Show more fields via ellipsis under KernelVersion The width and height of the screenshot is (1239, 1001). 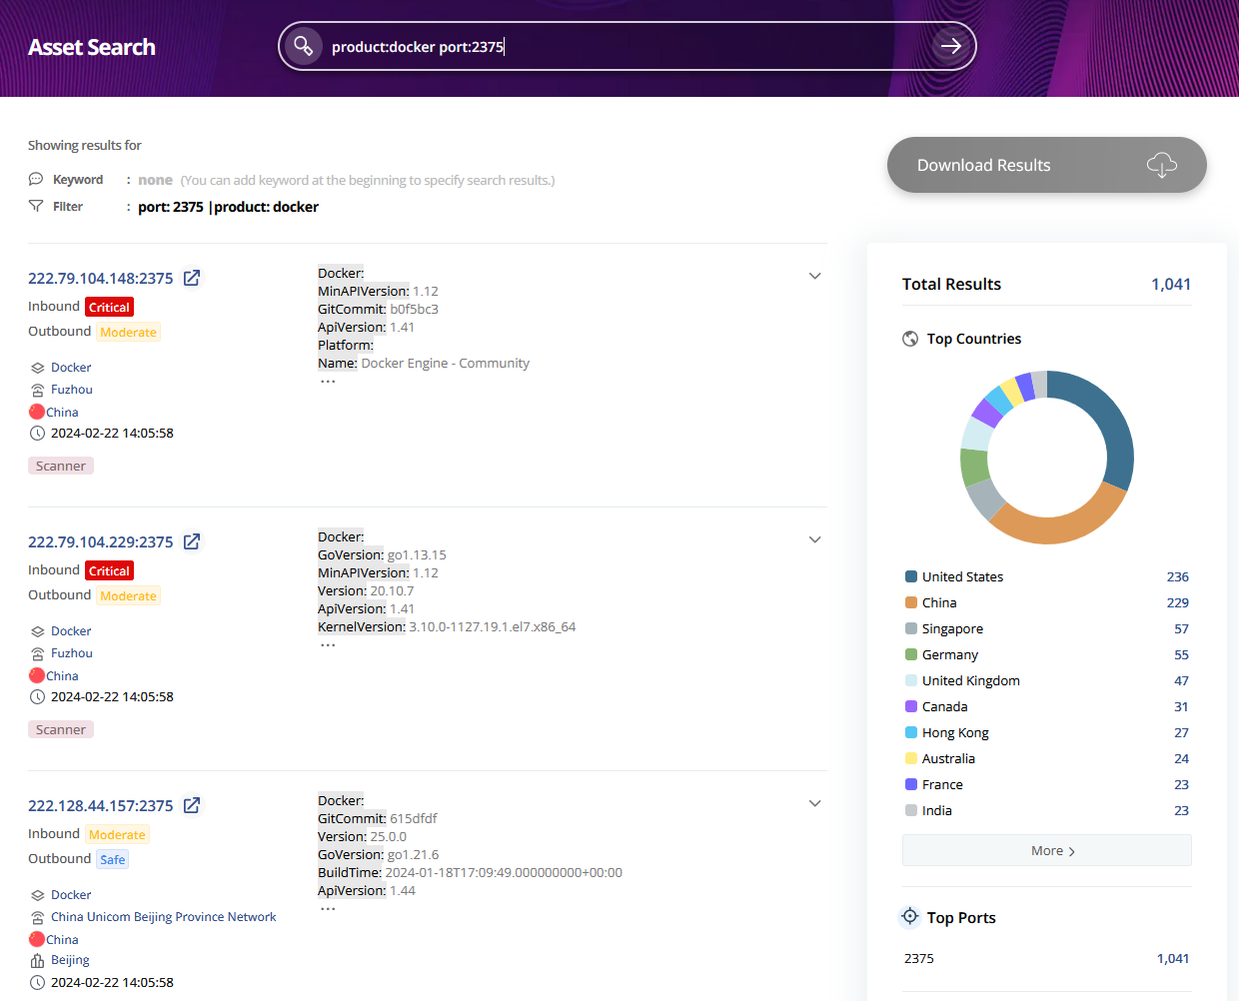point(328,645)
